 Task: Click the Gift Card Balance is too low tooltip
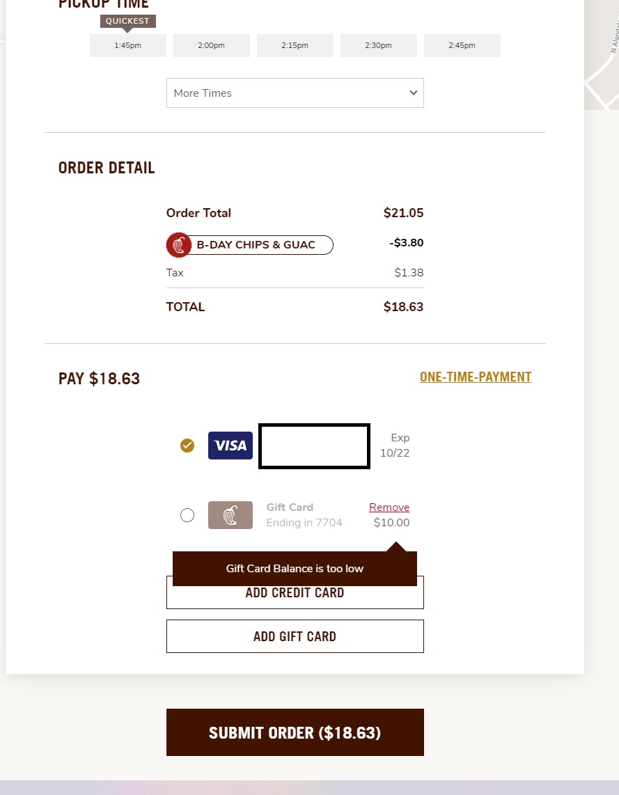(x=295, y=568)
